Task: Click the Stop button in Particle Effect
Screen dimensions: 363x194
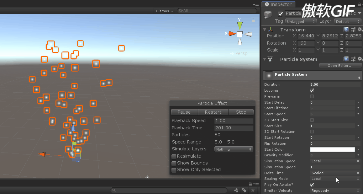Action: pos(241,112)
